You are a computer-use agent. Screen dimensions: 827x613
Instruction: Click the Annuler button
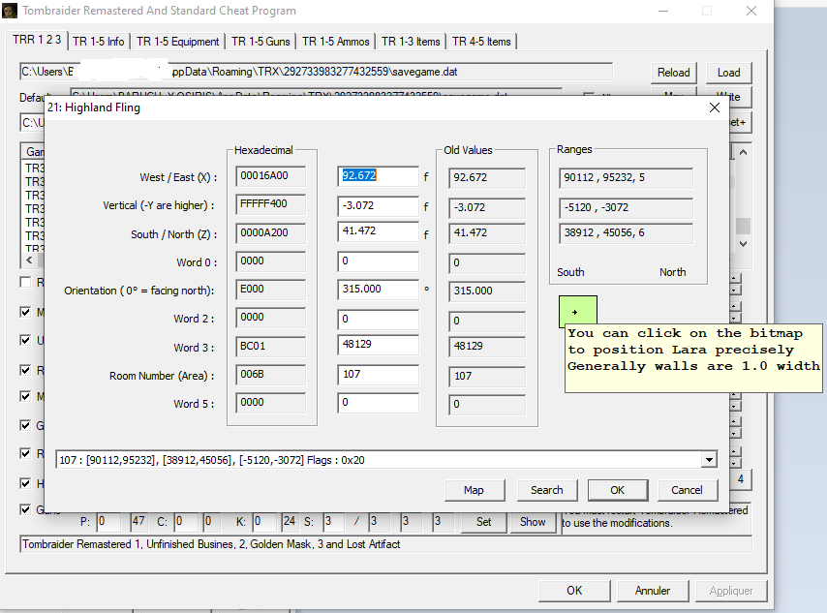click(x=653, y=591)
